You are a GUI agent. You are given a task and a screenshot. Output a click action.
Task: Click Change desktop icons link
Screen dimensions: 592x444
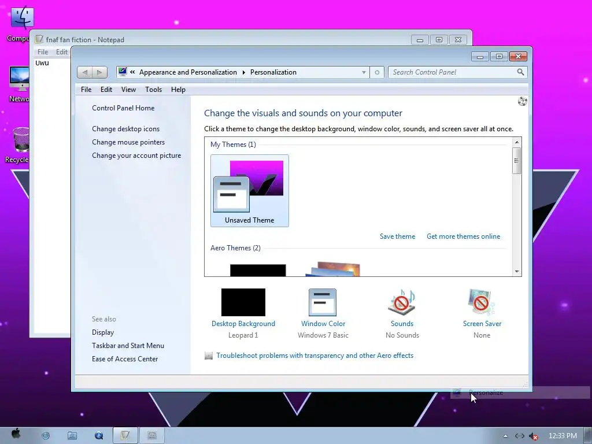pos(125,129)
